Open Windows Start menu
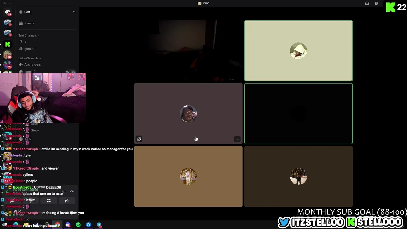Image resolution: width=407 pixels, height=229 pixels. 5,225
